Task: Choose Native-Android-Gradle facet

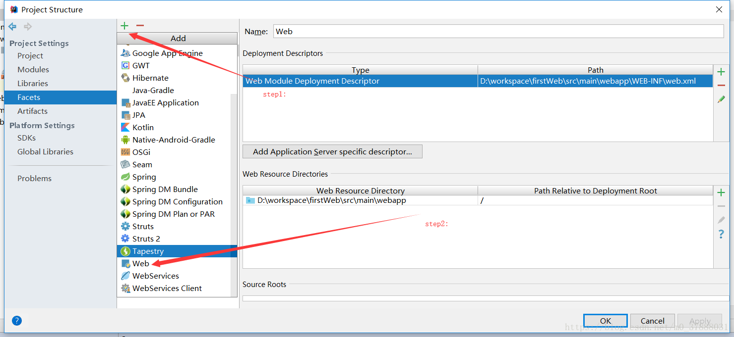Action: click(177, 140)
